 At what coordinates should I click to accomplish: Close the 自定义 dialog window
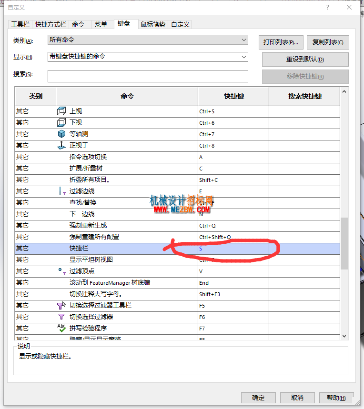(x=349, y=7)
